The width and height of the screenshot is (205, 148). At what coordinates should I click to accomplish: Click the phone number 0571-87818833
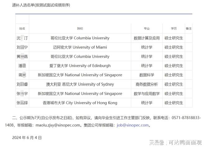tap(185, 118)
